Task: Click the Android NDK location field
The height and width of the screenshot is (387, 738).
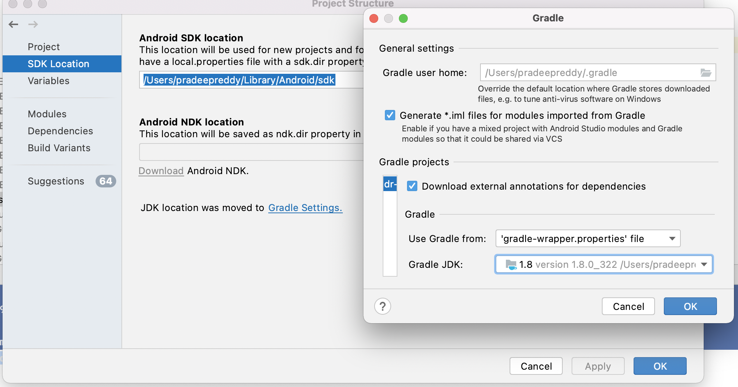Action: coord(251,152)
